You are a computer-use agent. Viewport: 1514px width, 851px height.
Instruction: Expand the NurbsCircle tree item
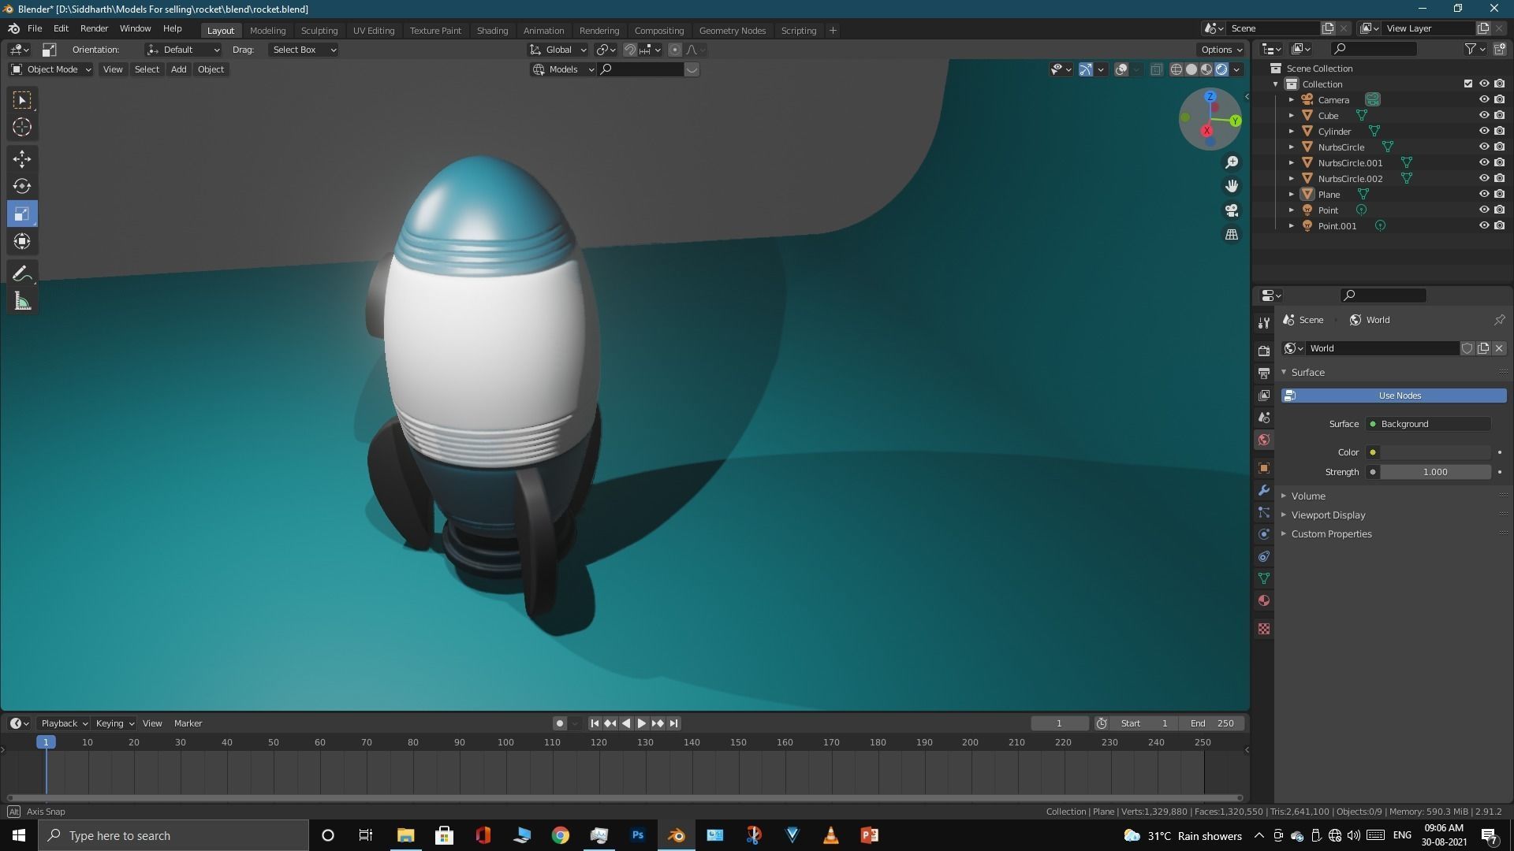click(x=1291, y=147)
